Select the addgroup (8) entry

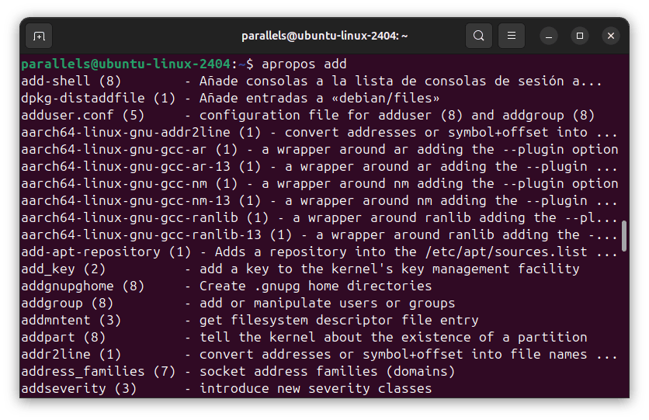[x=238, y=303]
